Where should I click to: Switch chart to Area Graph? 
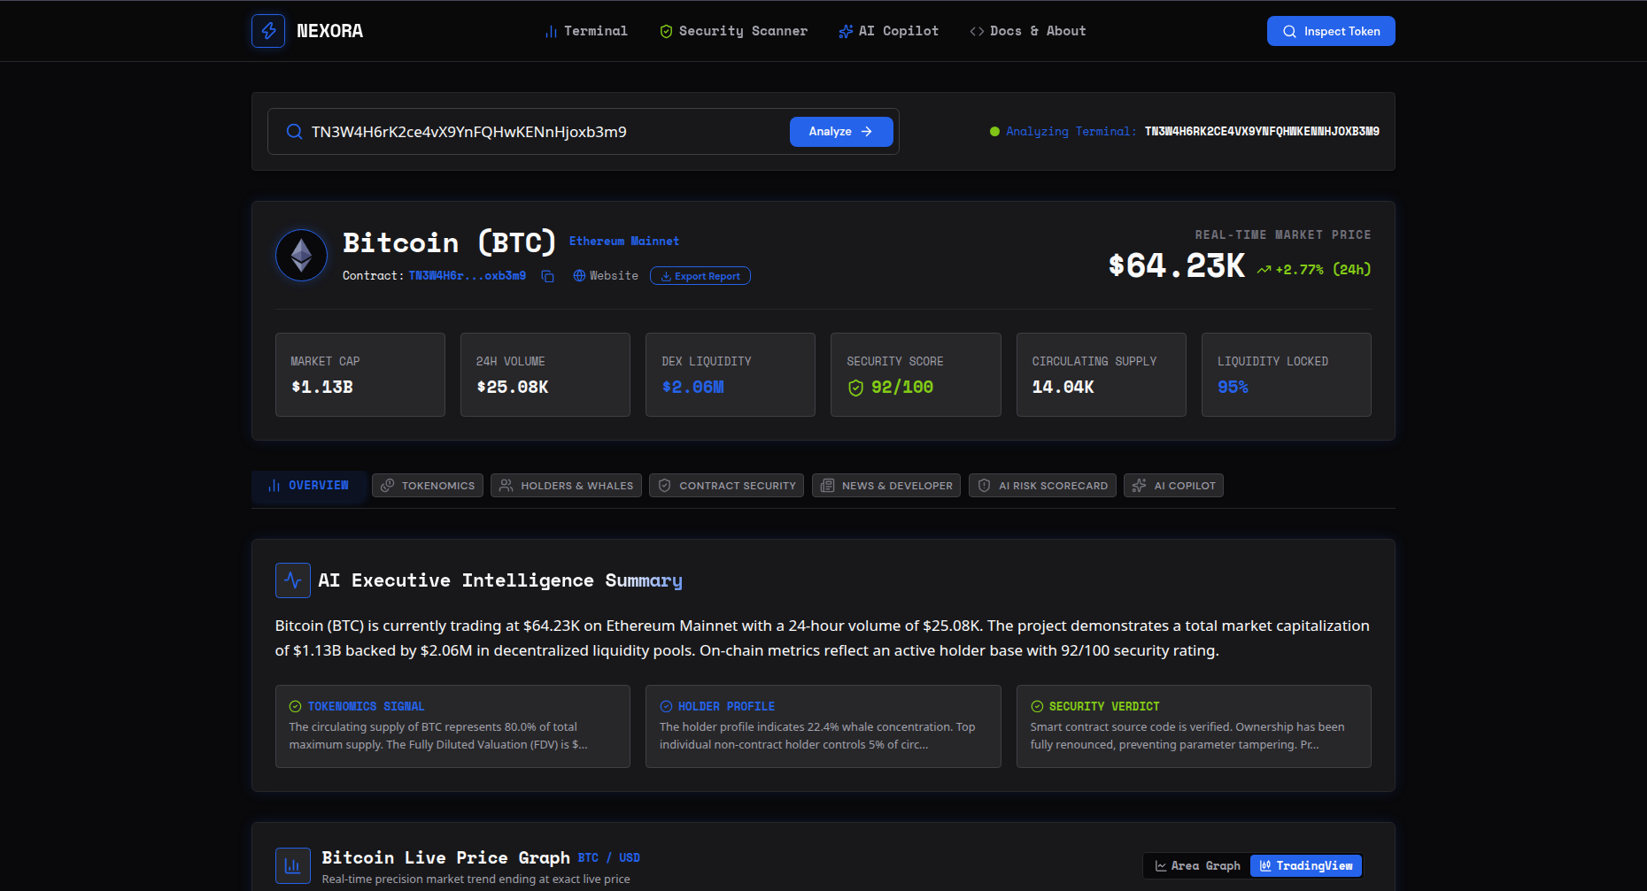(x=1197, y=866)
